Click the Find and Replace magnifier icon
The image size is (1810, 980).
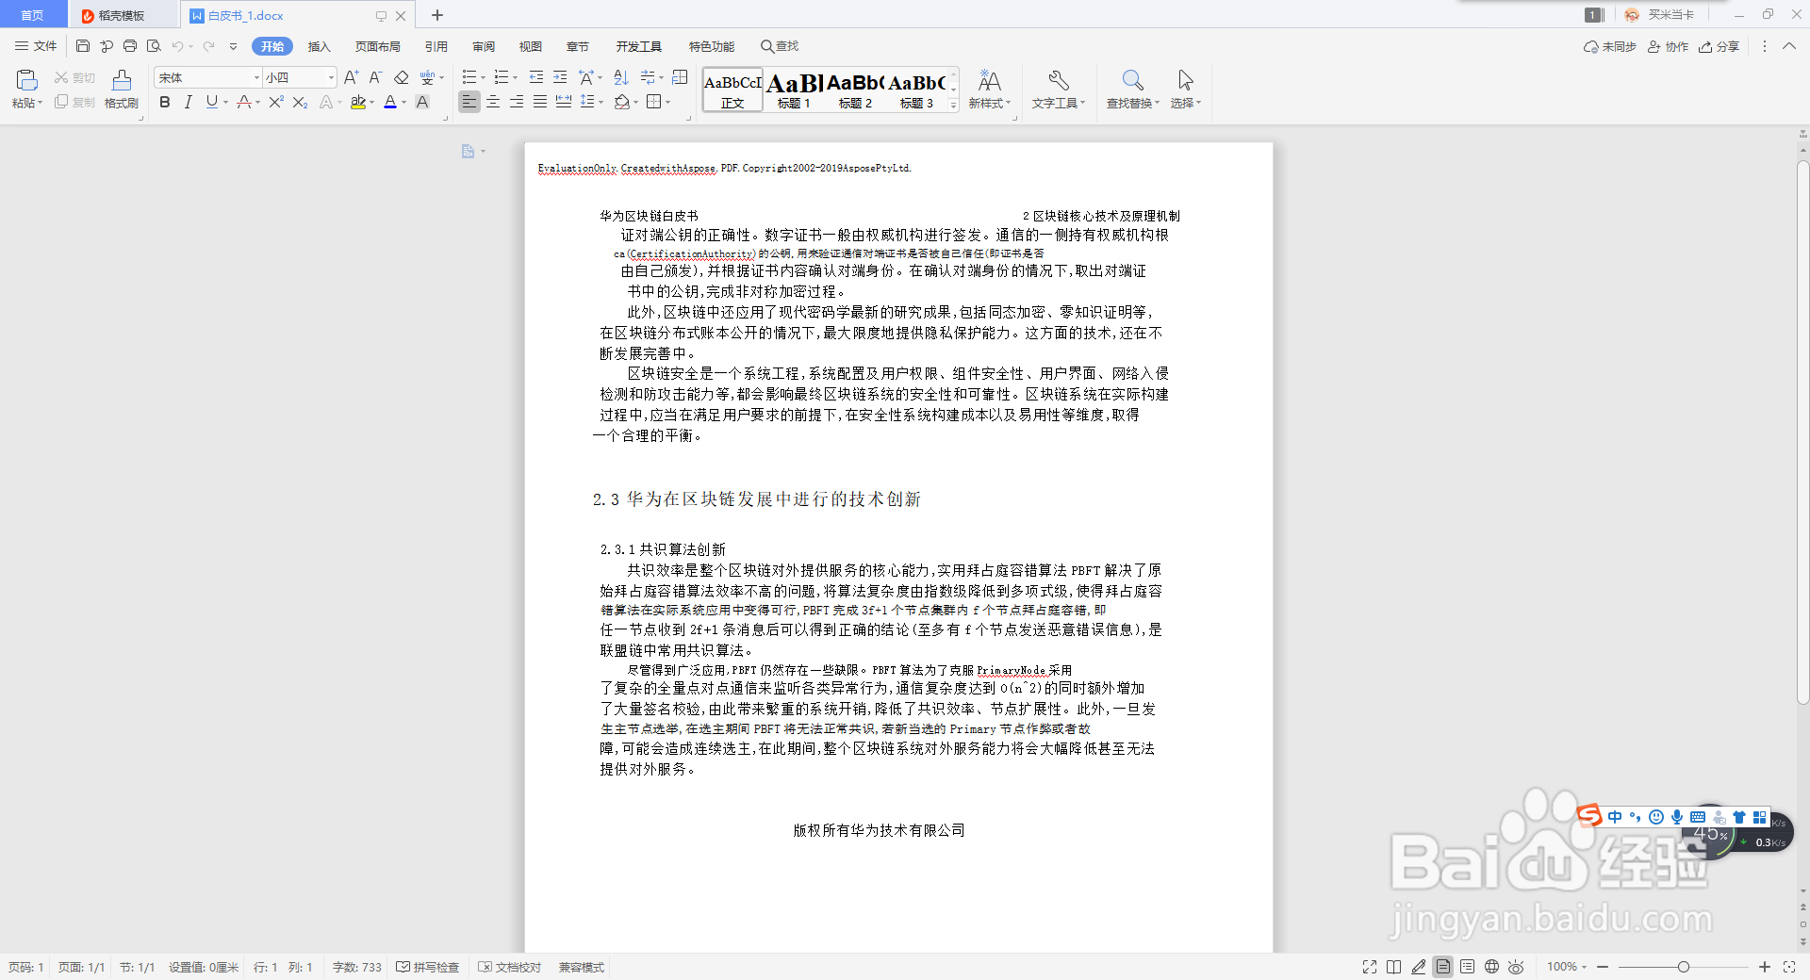pyautogui.click(x=1132, y=80)
